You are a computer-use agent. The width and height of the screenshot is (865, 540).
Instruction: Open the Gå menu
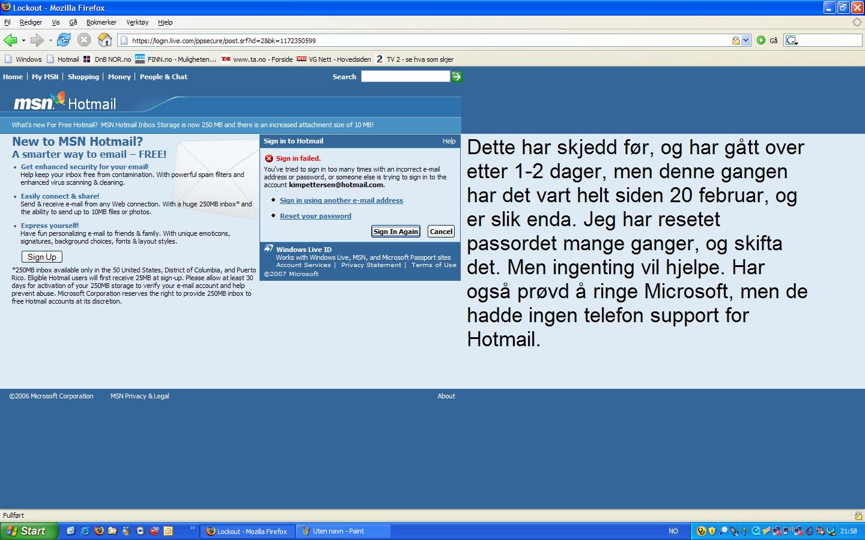(73, 22)
